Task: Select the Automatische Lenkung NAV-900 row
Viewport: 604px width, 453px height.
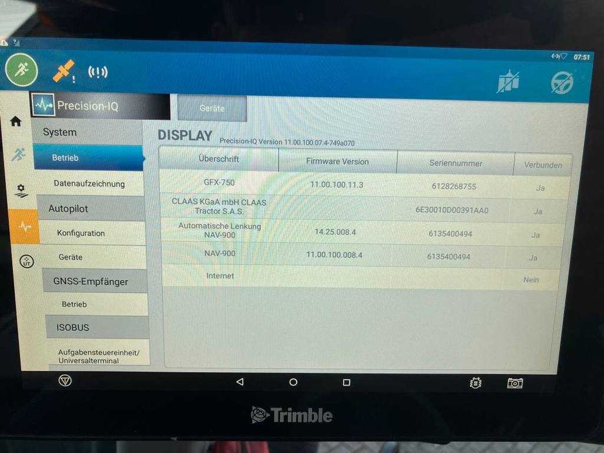Action: pos(219,230)
